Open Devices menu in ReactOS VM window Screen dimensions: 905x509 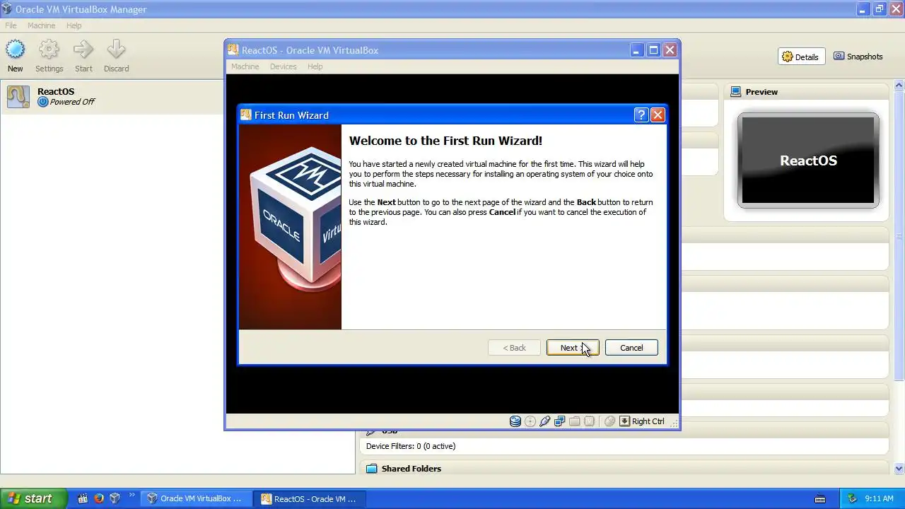tap(283, 66)
